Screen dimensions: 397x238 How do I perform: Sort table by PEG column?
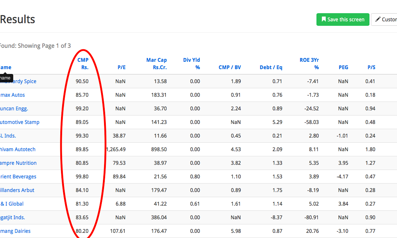click(x=343, y=67)
